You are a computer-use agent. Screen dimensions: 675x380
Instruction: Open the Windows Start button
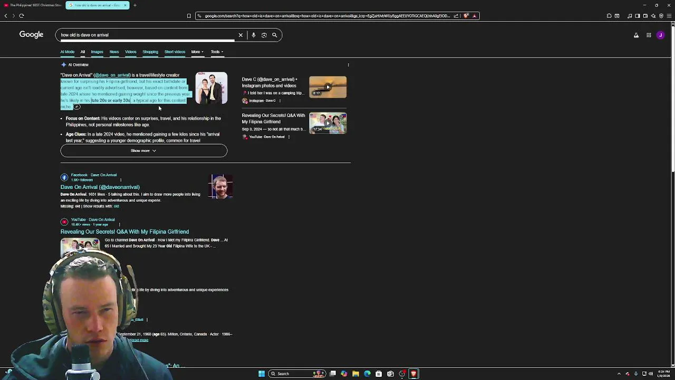[261, 374]
